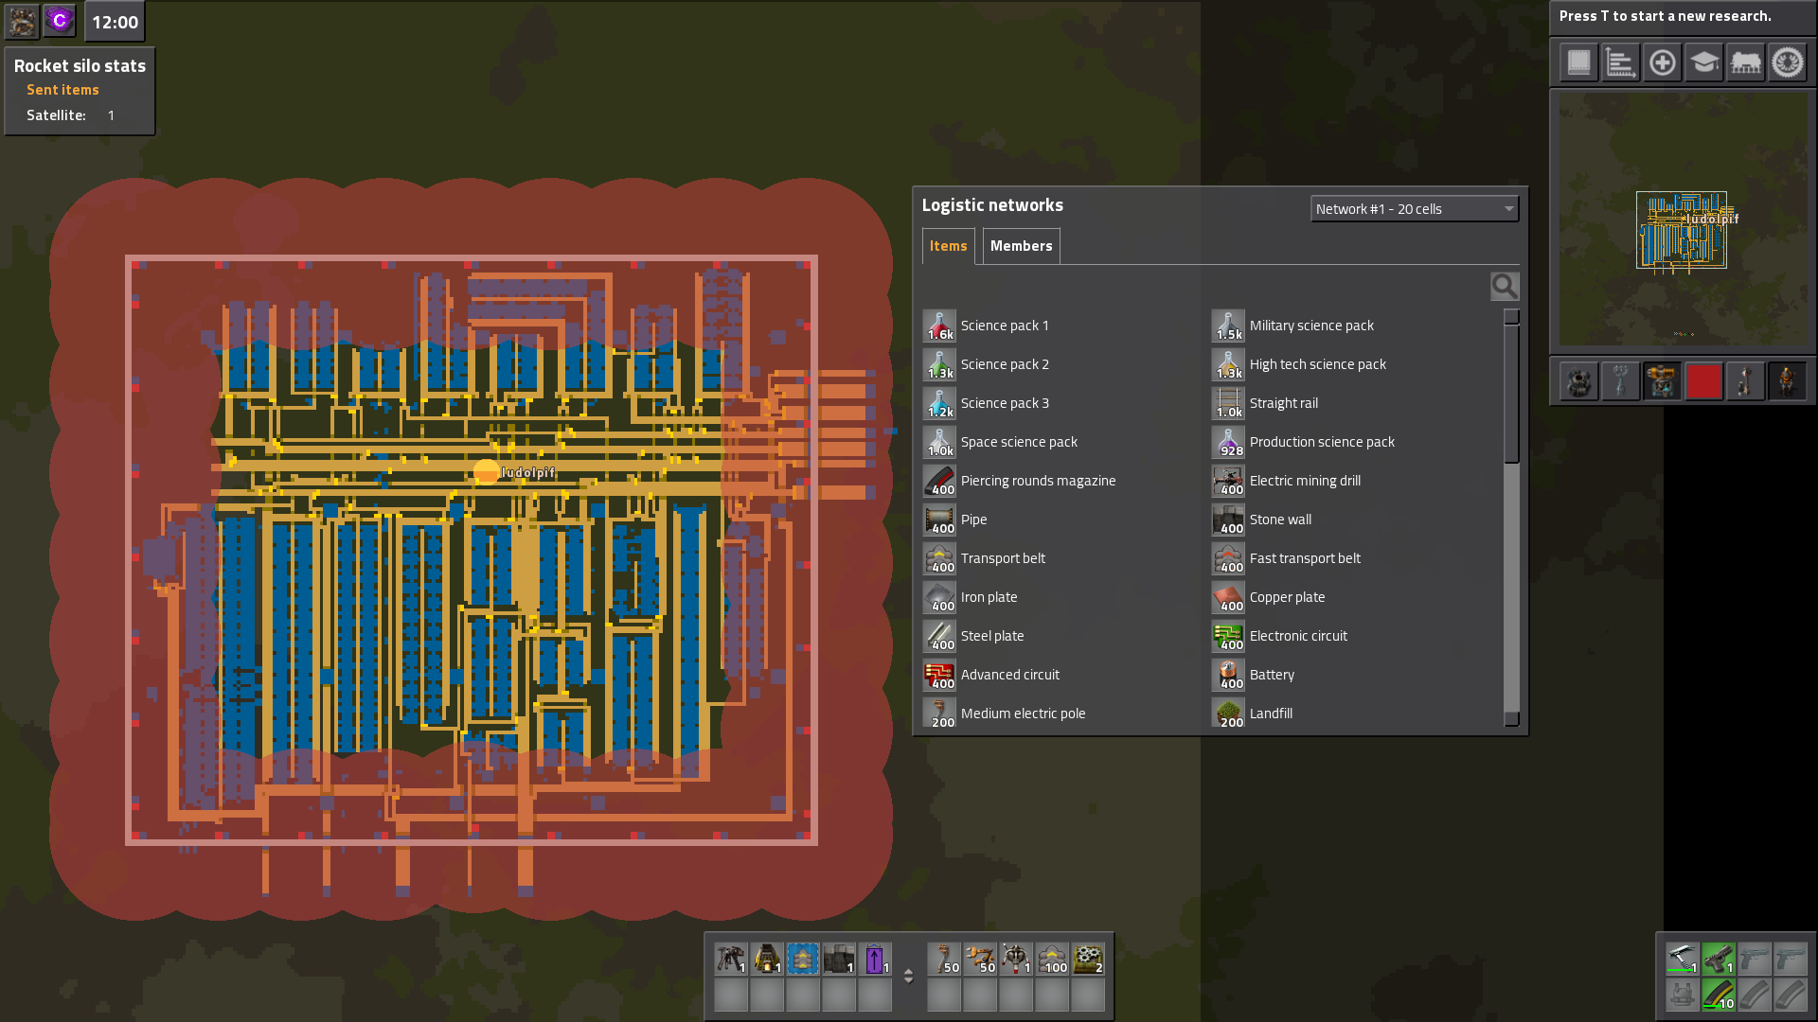1818x1022 pixels.
Task: Click the Copper plate item icon
Action: click(1228, 597)
